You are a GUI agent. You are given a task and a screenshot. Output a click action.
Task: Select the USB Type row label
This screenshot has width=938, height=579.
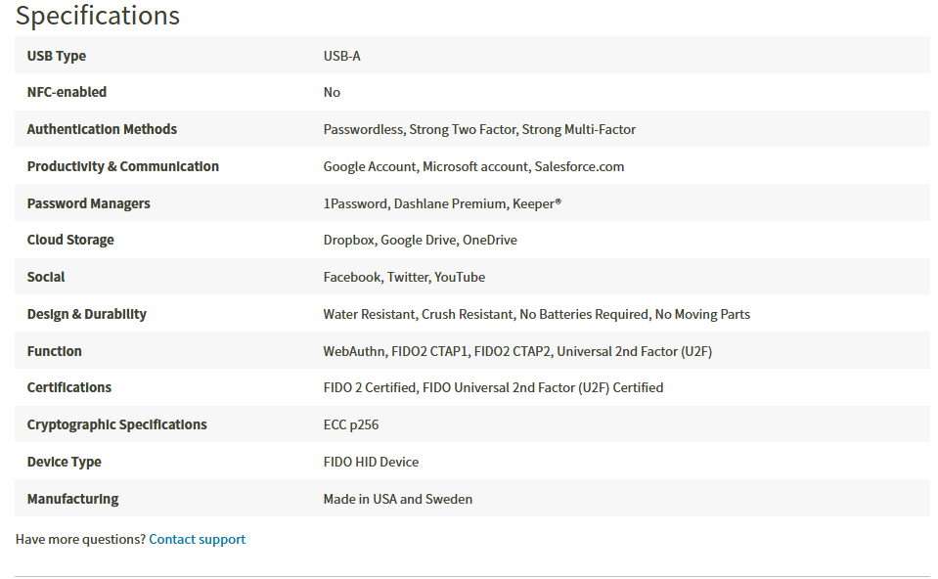tap(56, 56)
